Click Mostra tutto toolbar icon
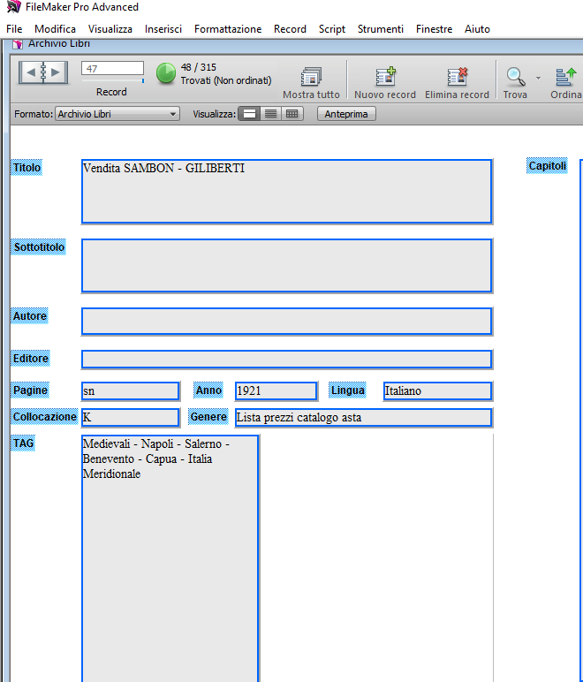Viewport: 583px width, 682px height. click(x=311, y=77)
